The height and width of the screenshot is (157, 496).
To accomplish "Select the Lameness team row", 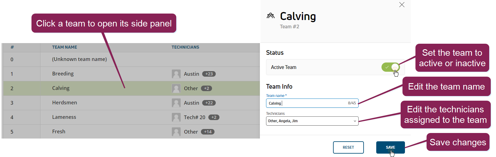I will click(131, 117).
